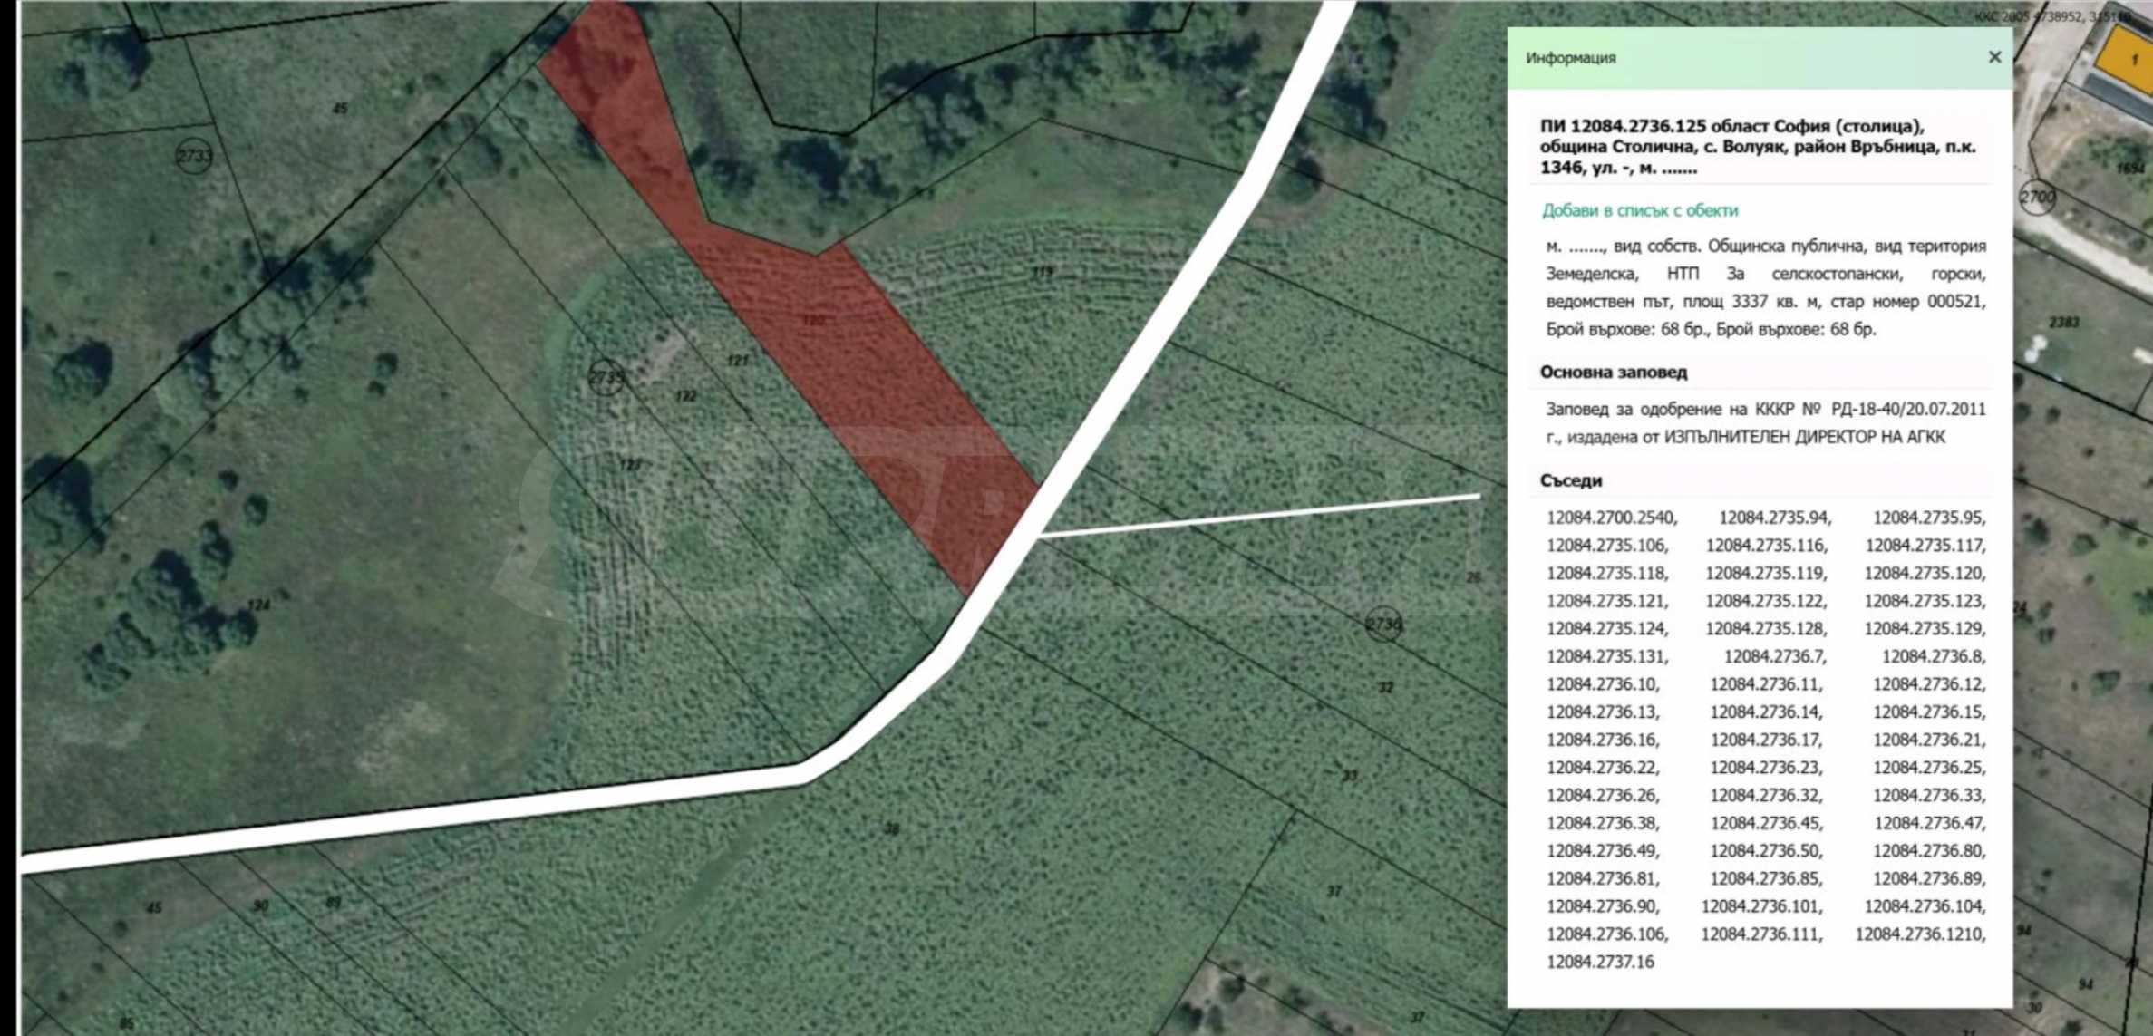
Task: Select neighbor 12084.2736.11
Action: click(1766, 684)
